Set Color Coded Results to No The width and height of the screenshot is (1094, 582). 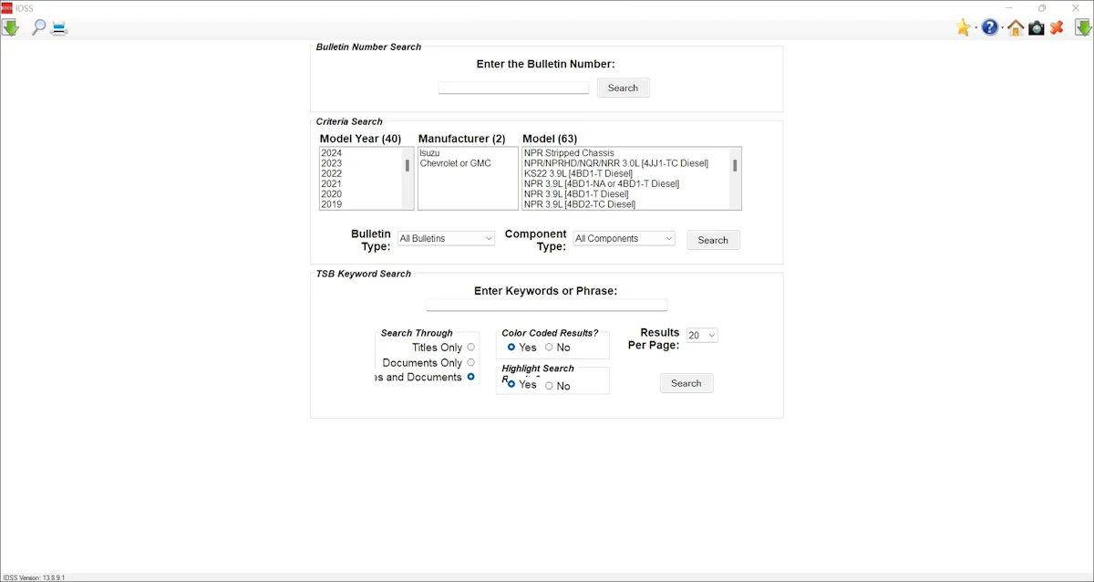pos(549,347)
